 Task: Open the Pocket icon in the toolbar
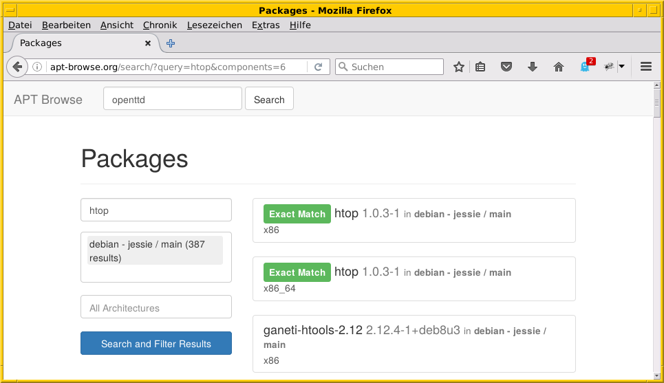coord(506,67)
